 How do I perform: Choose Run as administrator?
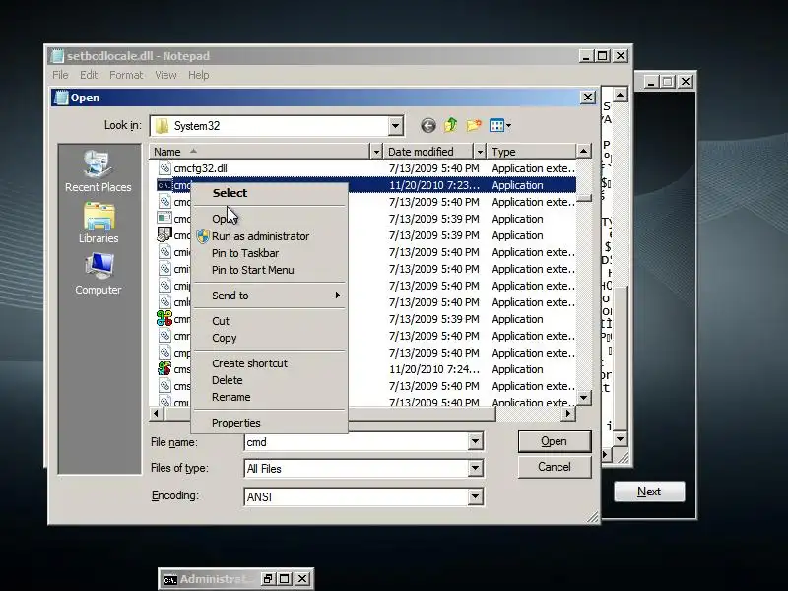[260, 236]
